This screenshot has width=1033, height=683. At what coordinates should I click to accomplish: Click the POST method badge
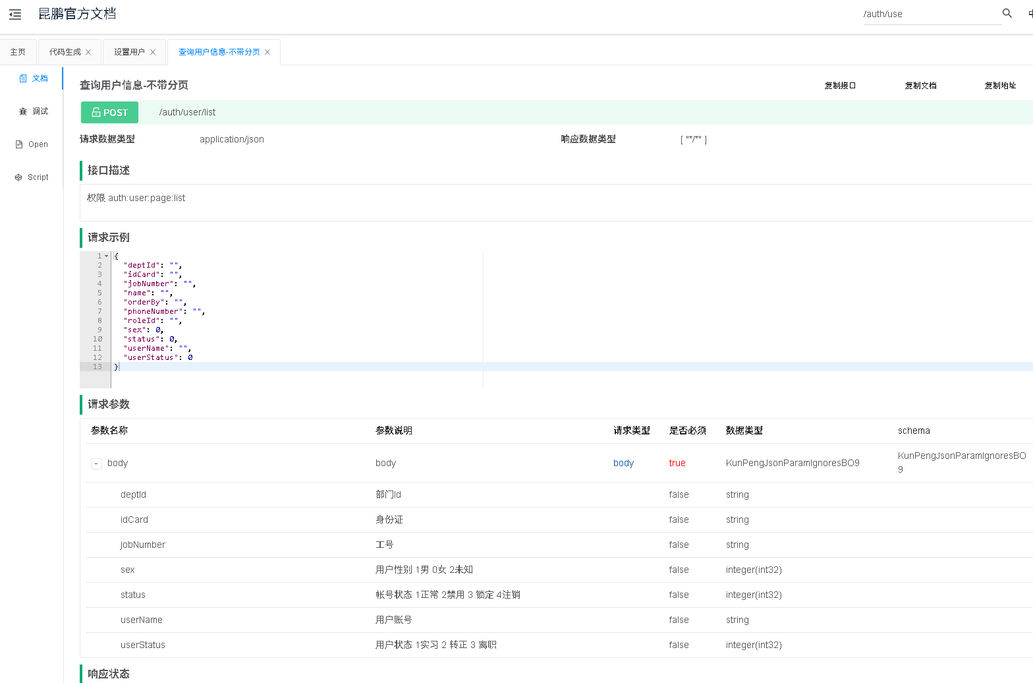coord(109,113)
